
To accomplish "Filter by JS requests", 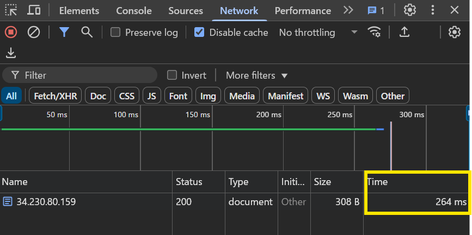I will point(152,96).
